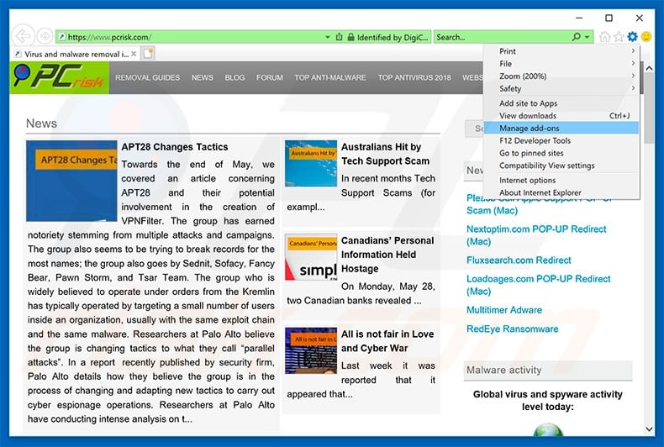Click the PCrisk logo
Screen dimensions: 664x447
pos(60,77)
